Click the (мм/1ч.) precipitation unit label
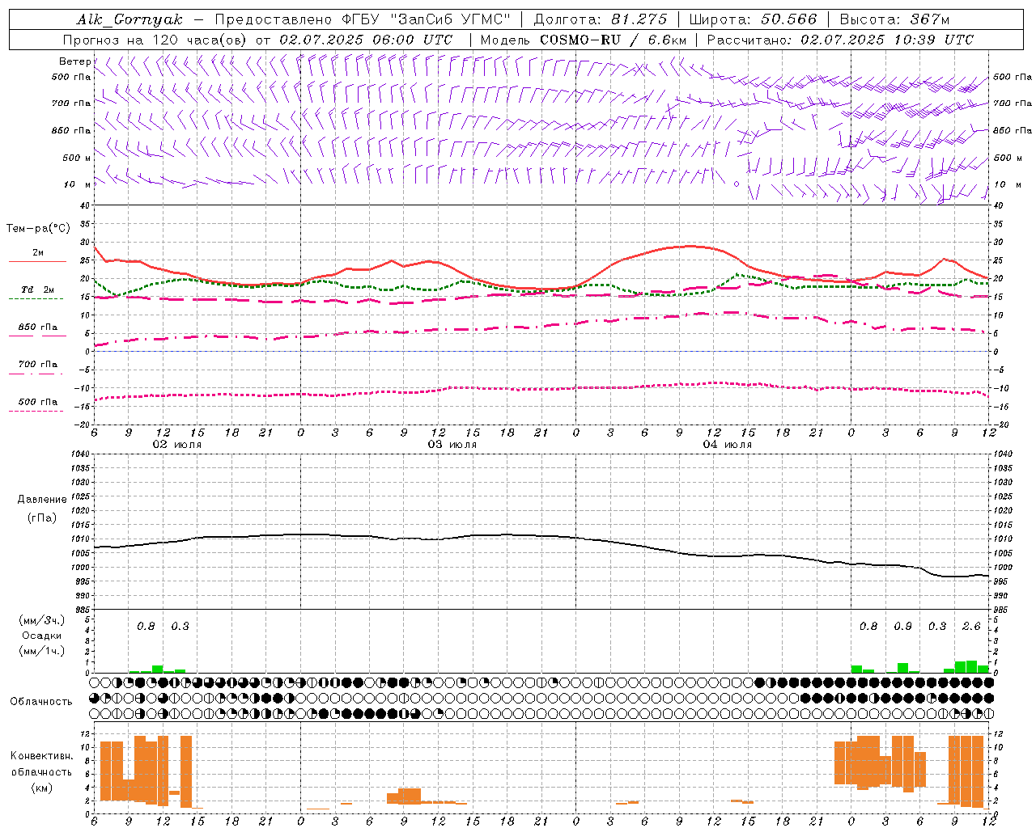1036x828 pixels. pos(42,651)
